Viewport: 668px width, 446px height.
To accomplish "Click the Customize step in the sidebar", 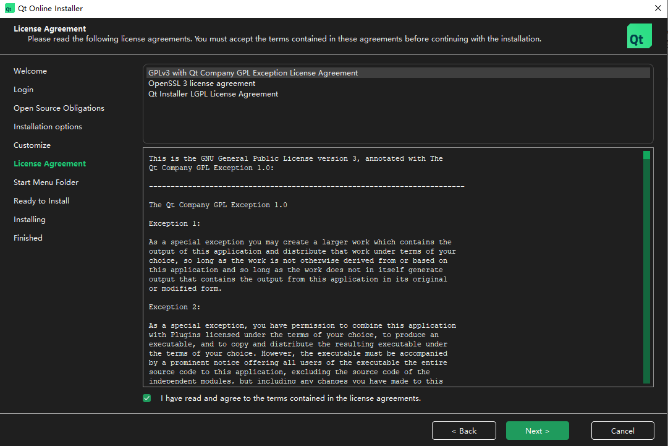I will pyautogui.click(x=32, y=145).
